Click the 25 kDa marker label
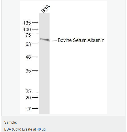 (x=28, y=91)
